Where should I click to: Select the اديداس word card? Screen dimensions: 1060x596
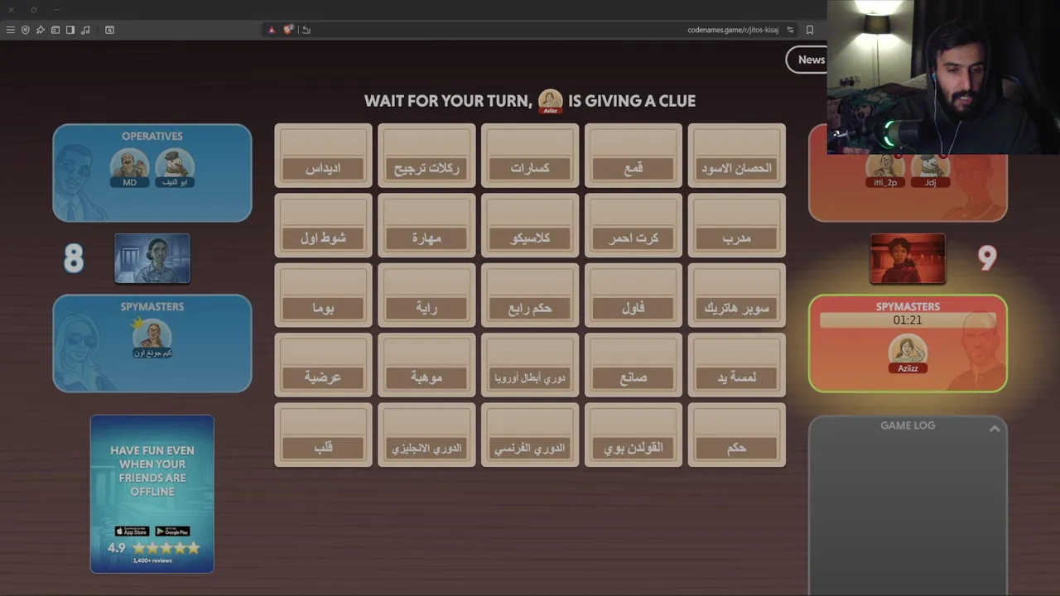(323, 156)
